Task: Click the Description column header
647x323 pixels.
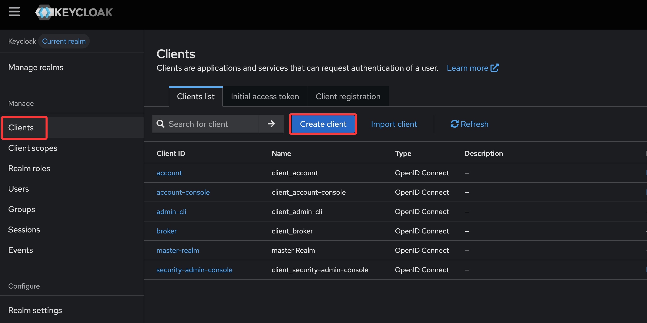Action: point(484,153)
